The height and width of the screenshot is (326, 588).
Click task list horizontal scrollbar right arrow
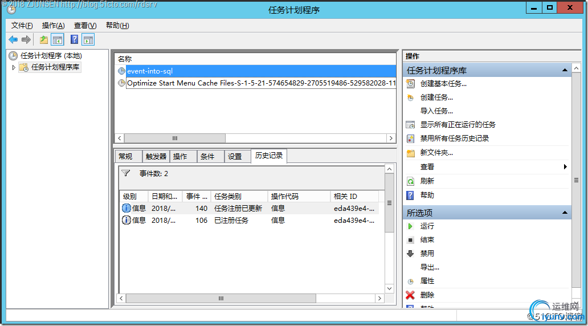coord(391,138)
